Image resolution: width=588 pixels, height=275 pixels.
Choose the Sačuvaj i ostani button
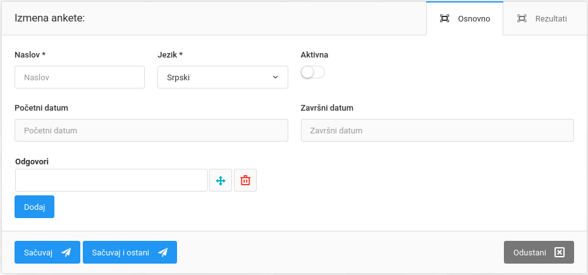coord(130,253)
